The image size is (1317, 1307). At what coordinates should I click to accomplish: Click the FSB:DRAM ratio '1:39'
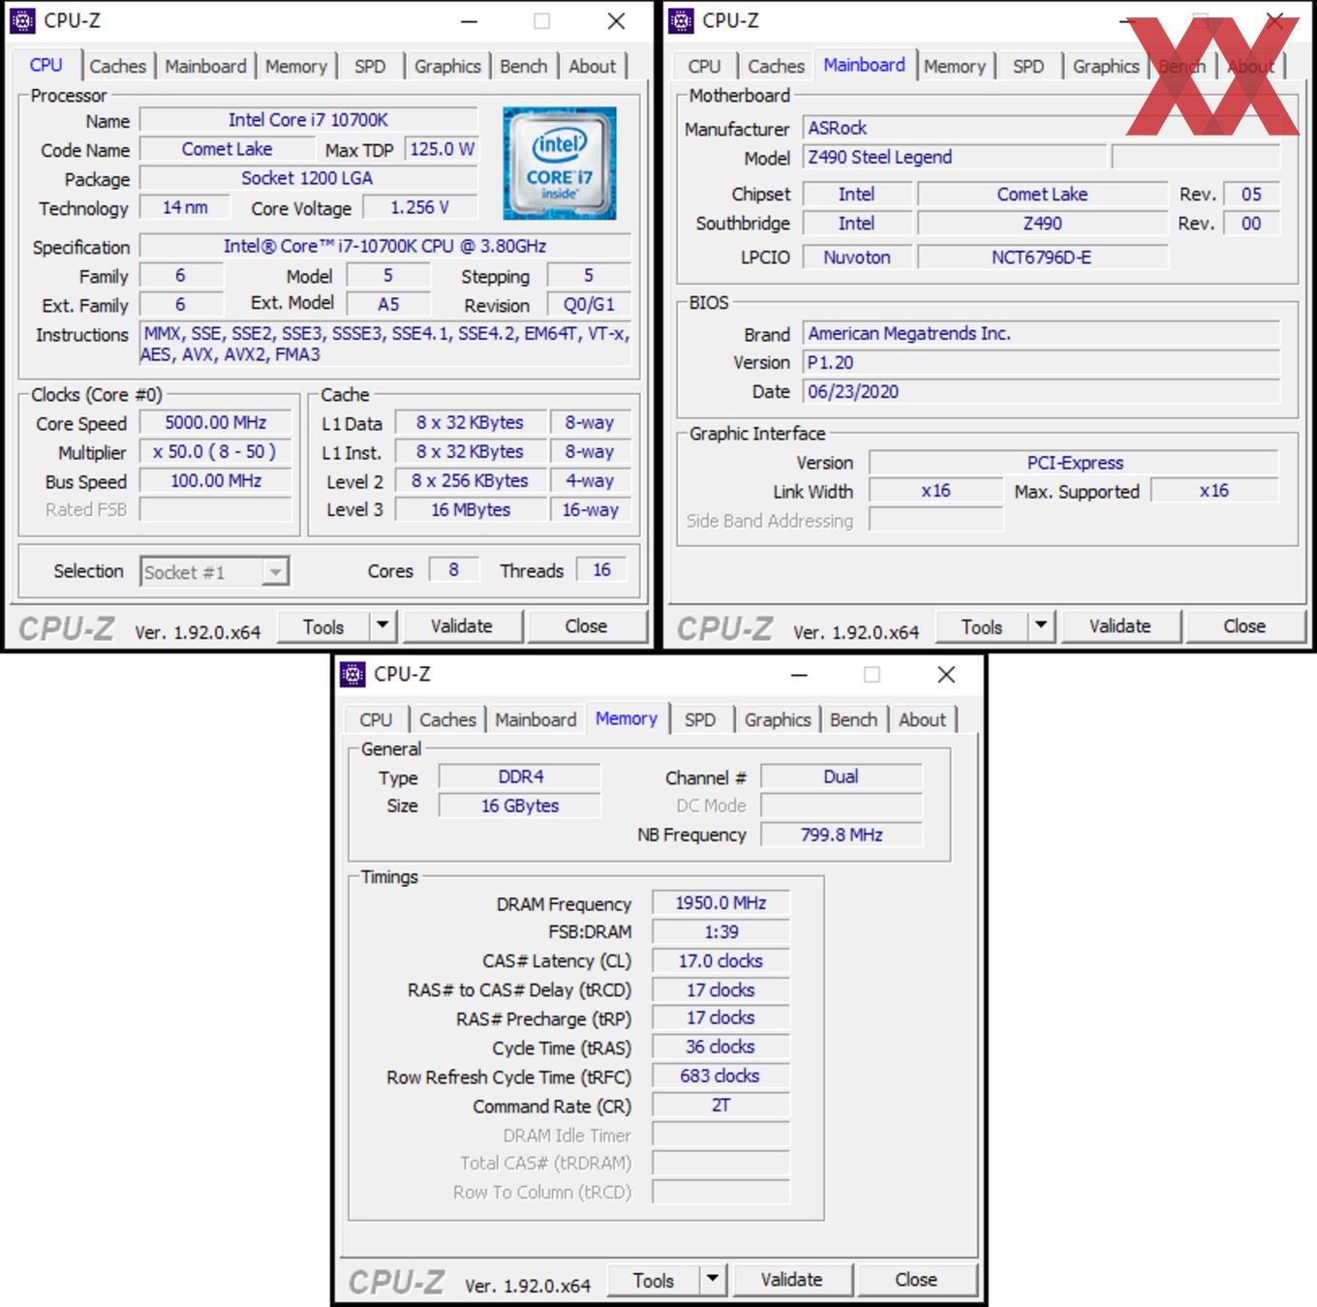(721, 931)
